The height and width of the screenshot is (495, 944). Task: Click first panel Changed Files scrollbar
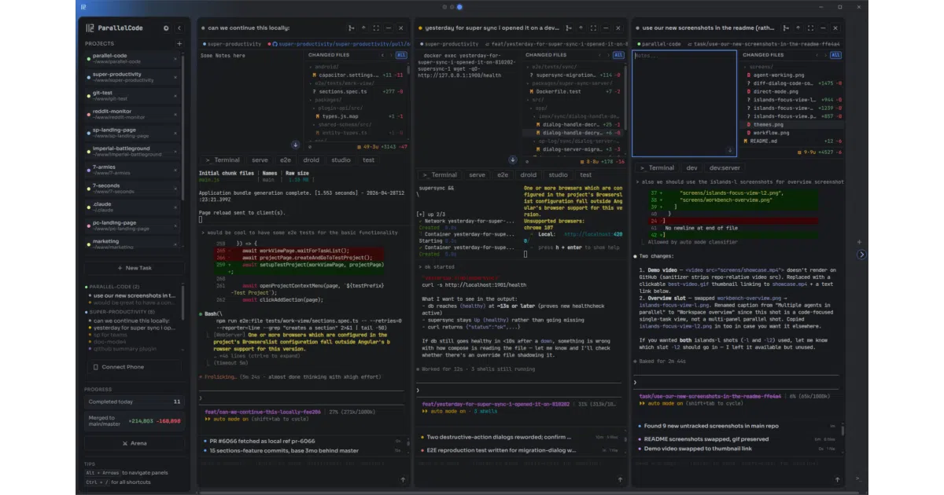408,70
